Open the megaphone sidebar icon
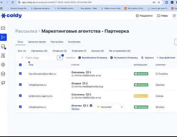This screenshot has width=177, height=137. tap(3, 83)
